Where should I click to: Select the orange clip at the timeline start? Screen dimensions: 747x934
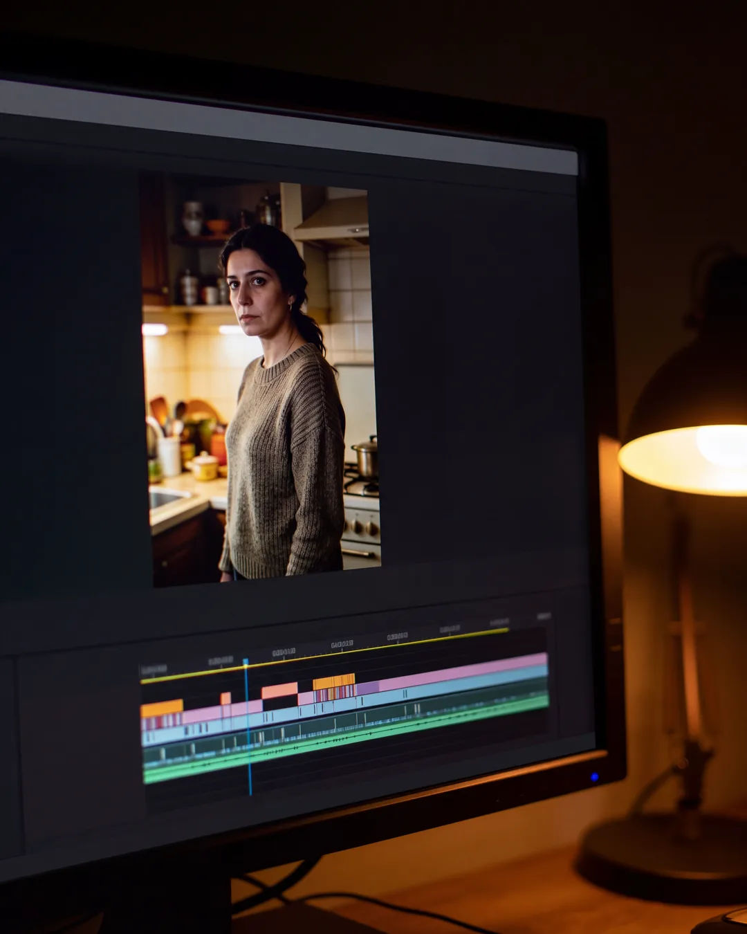162,708
